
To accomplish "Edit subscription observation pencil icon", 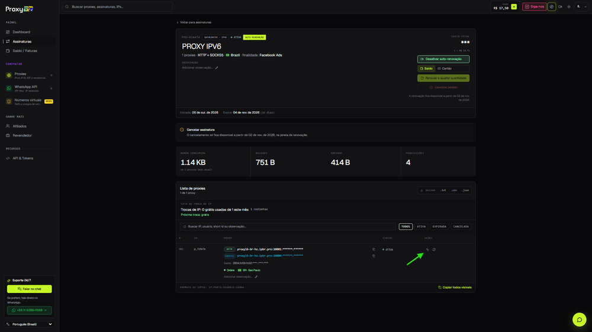I will 217,68.
